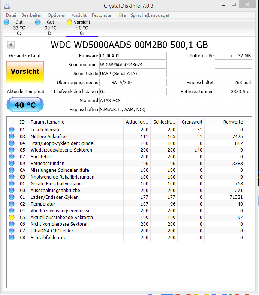This screenshot has height=295, width=259.
Task: Click the blue status orb for drive C:
Action: 6,22
